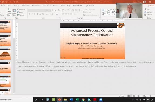Switch to the Slide Show tab

point(47,6)
